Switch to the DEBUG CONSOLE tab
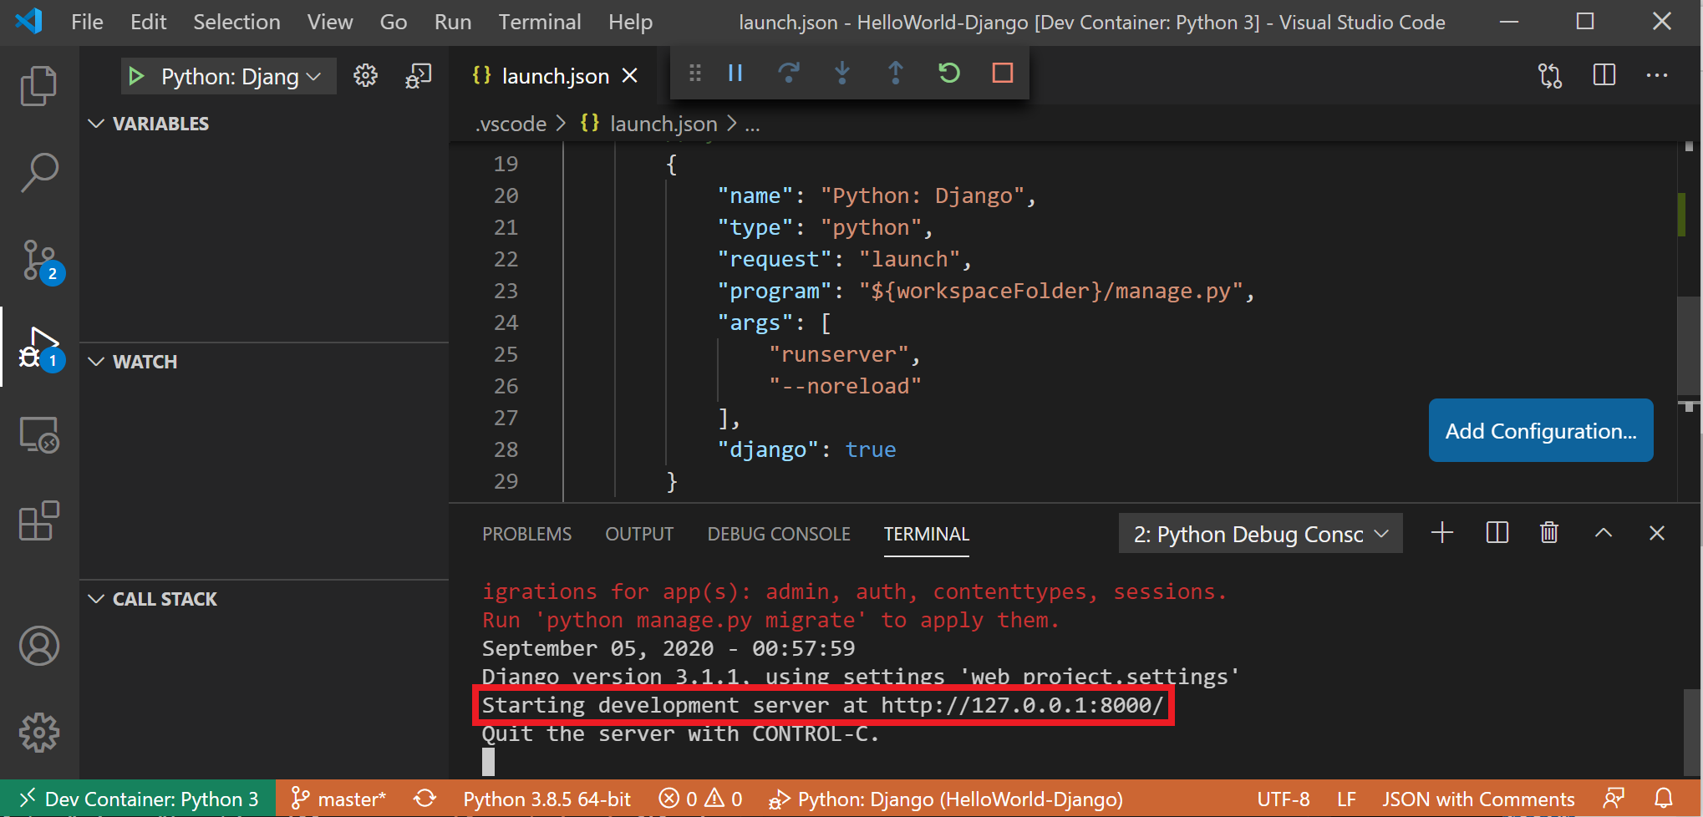The height and width of the screenshot is (817, 1703). coord(778,533)
